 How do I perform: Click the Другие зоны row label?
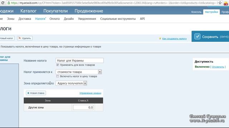pyautogui.click(x=36, y=107)
